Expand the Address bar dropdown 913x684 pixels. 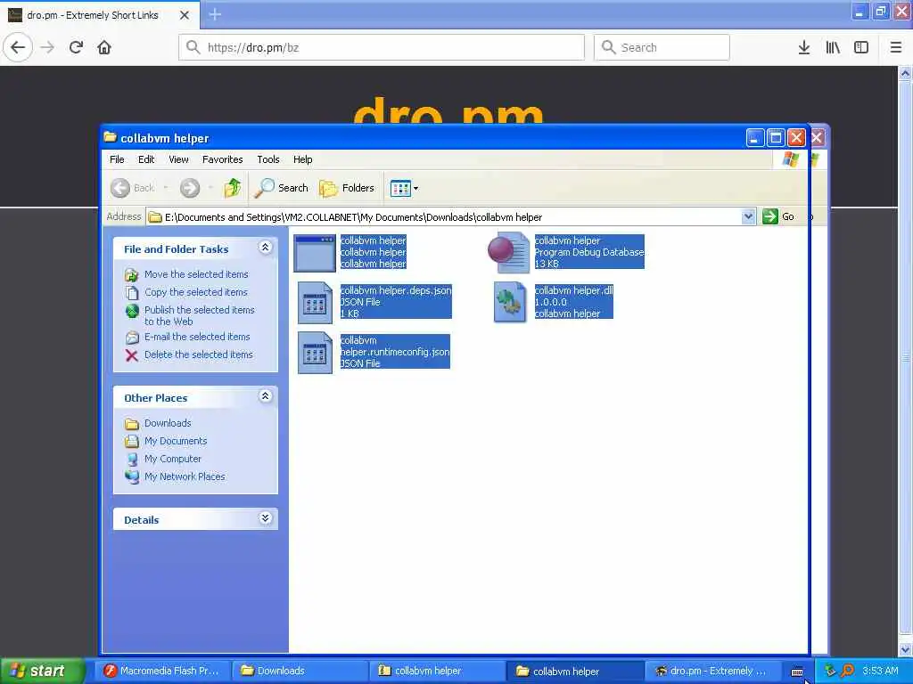748,217
